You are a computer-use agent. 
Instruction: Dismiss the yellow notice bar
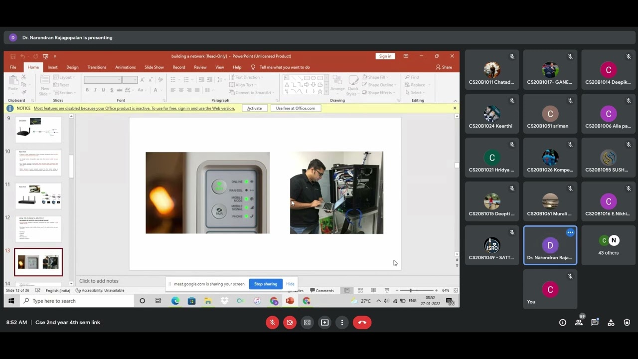455,108
